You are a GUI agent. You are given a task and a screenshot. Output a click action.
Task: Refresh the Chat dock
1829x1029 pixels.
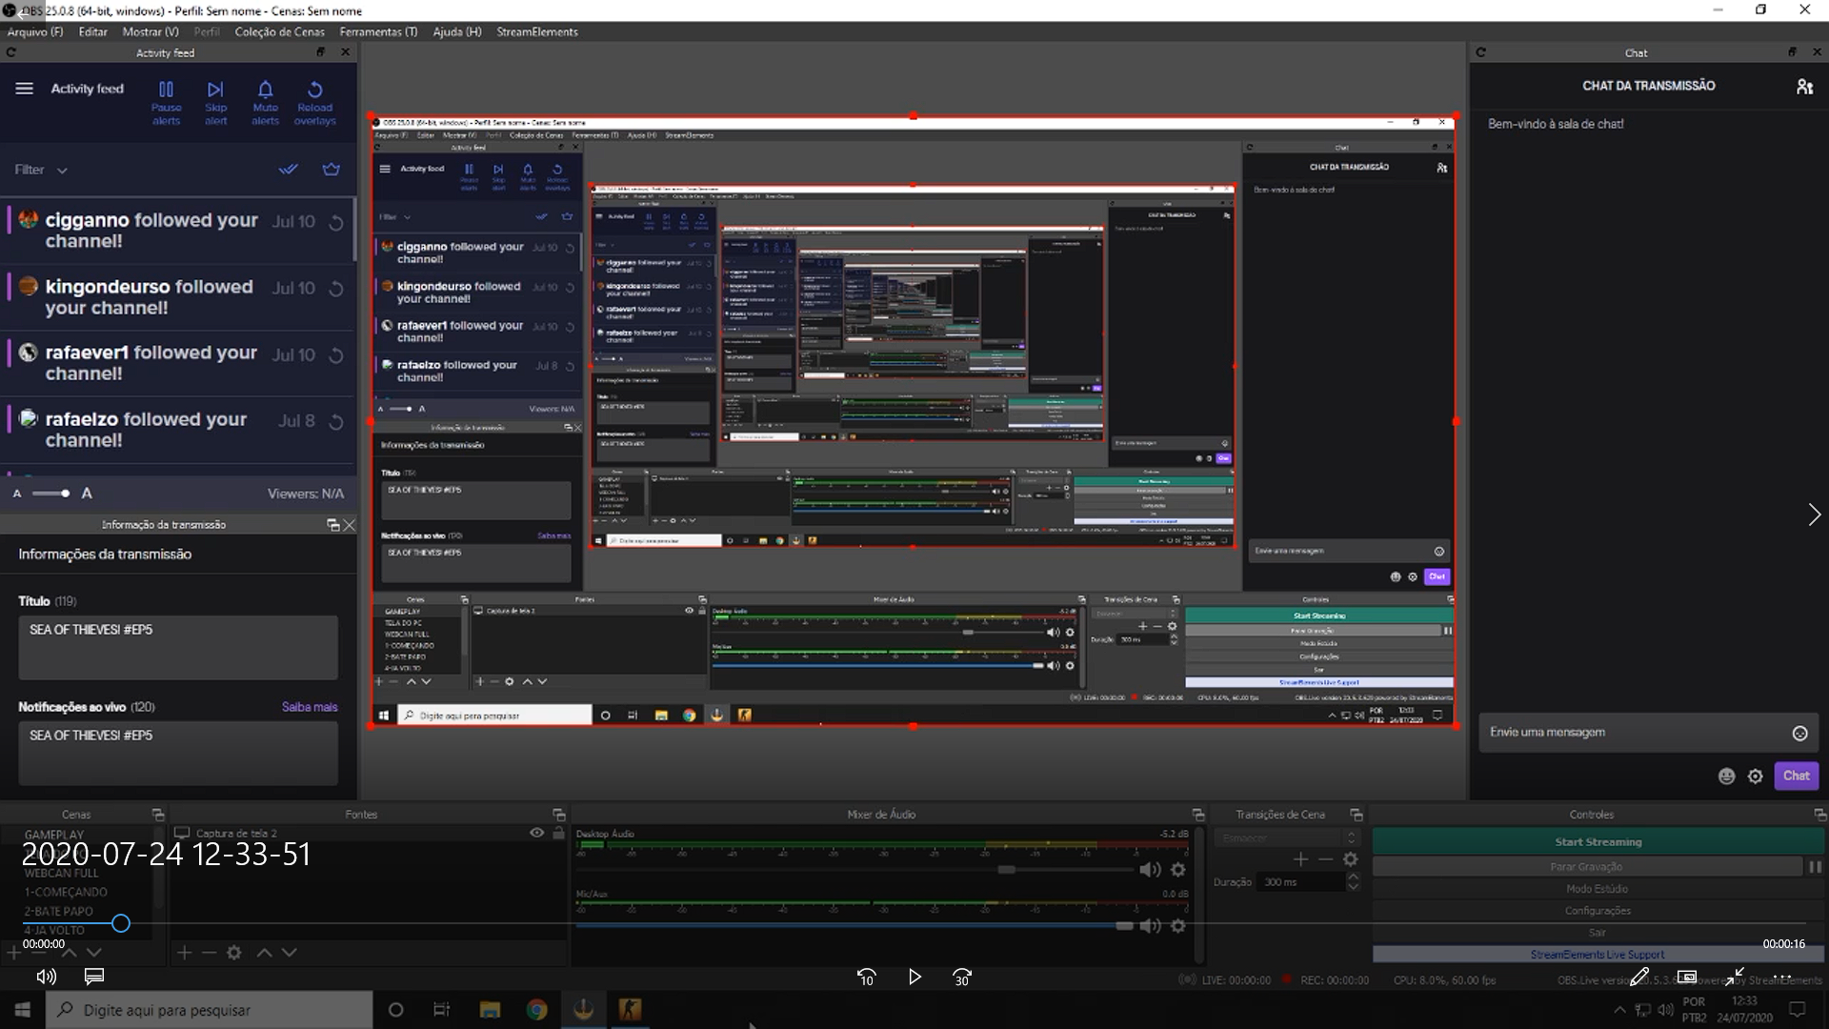click(x=1480, y=52)
